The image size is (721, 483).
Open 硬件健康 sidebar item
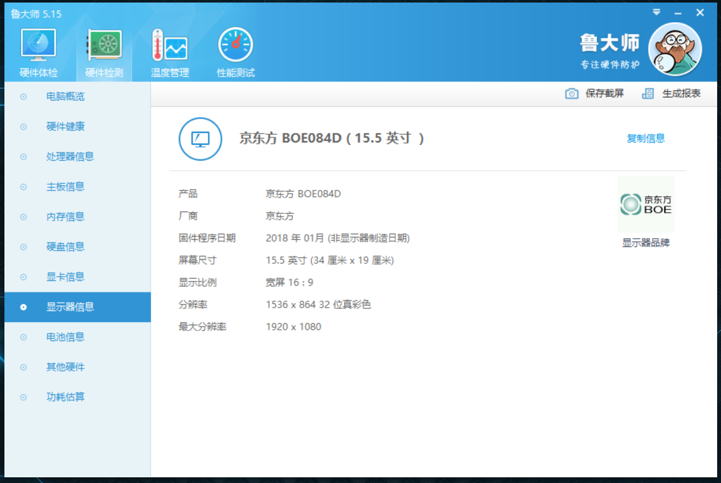pyautogui.click(x=78, y=127)
